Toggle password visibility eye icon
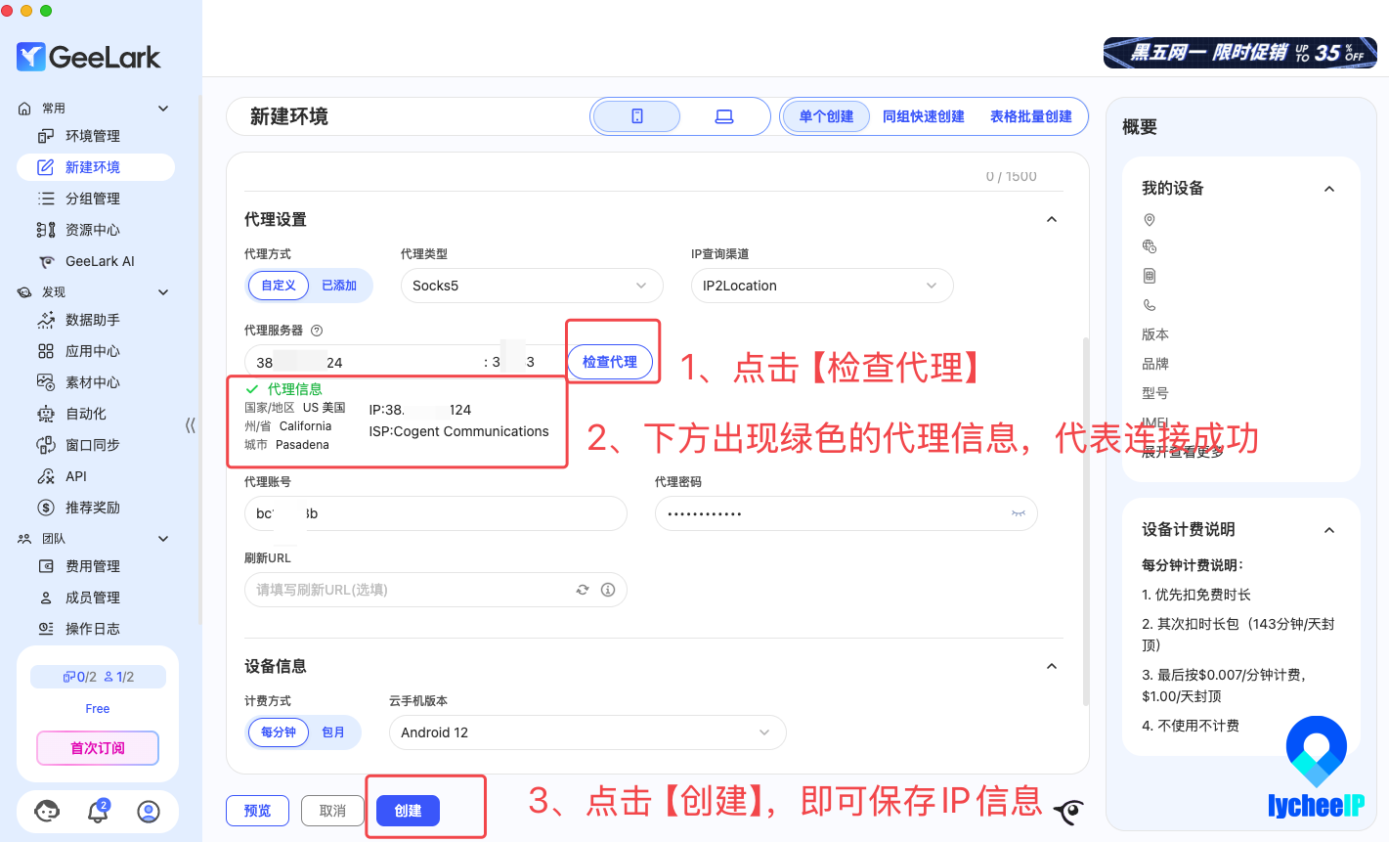This screenshot has height=842, width=1389. (1019, 513)
